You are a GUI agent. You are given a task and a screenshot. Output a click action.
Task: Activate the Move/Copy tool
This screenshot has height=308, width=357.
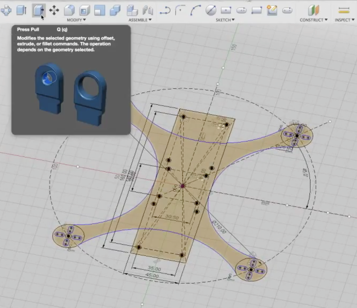tap(54, 11)
